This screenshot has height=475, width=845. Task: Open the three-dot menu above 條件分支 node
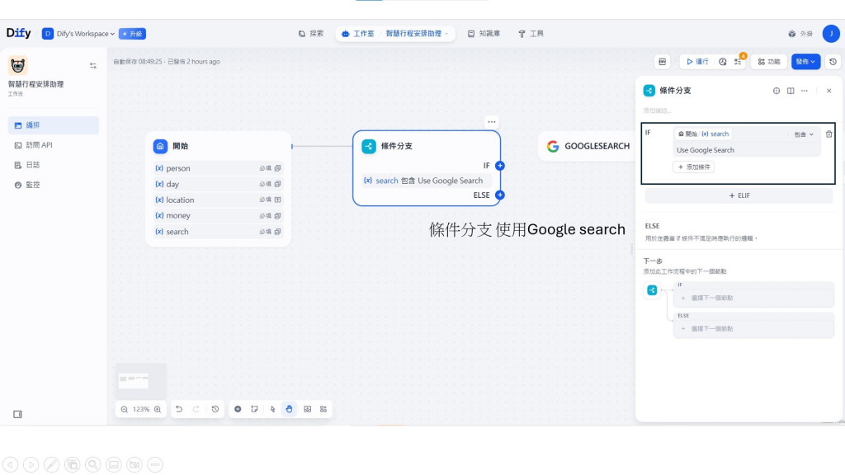coord(492,122)
